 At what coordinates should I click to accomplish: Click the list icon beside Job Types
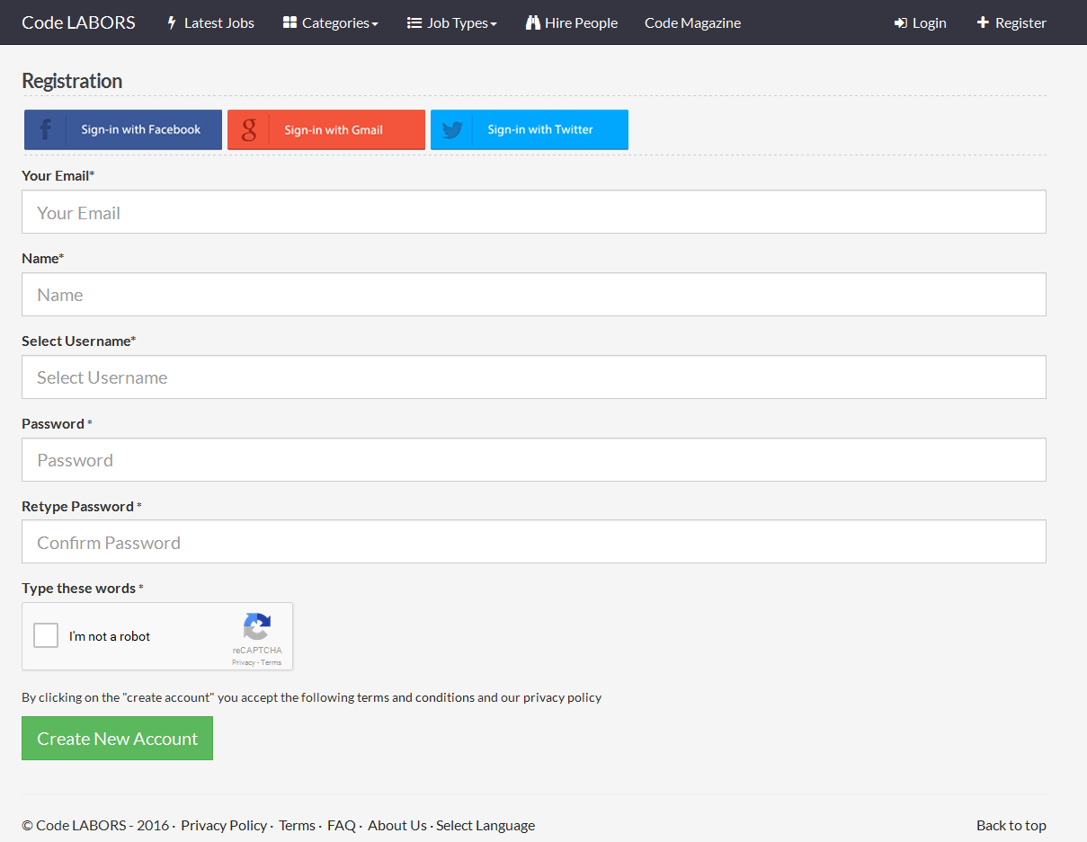coord(414,22)
